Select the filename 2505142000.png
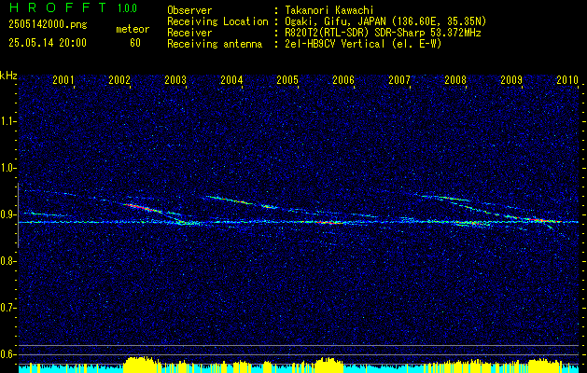 point(48,25)
